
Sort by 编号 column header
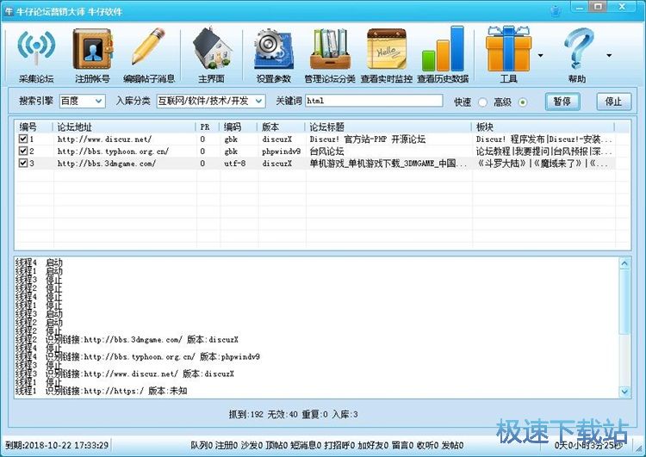coord(34,127)
